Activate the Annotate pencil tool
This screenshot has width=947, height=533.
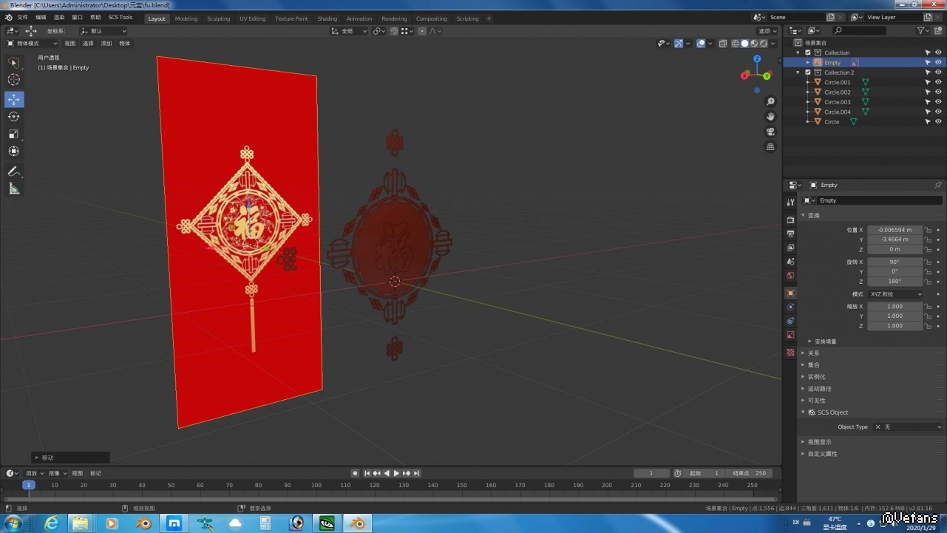[14, 172]
